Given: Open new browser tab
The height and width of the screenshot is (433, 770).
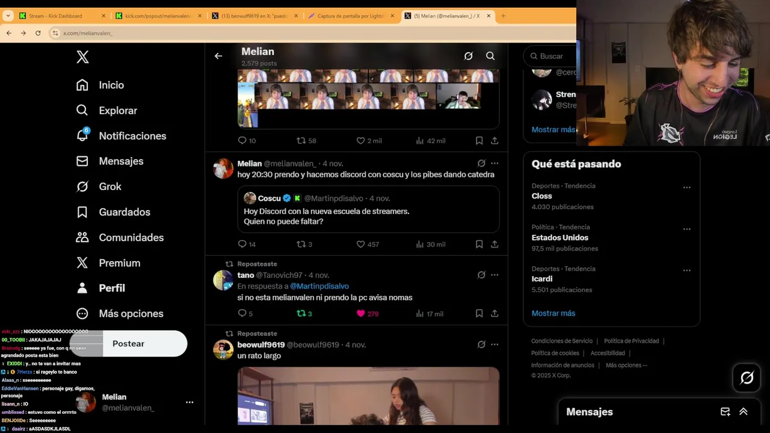Looking at the screenshot, I should [x=503, y=16].
